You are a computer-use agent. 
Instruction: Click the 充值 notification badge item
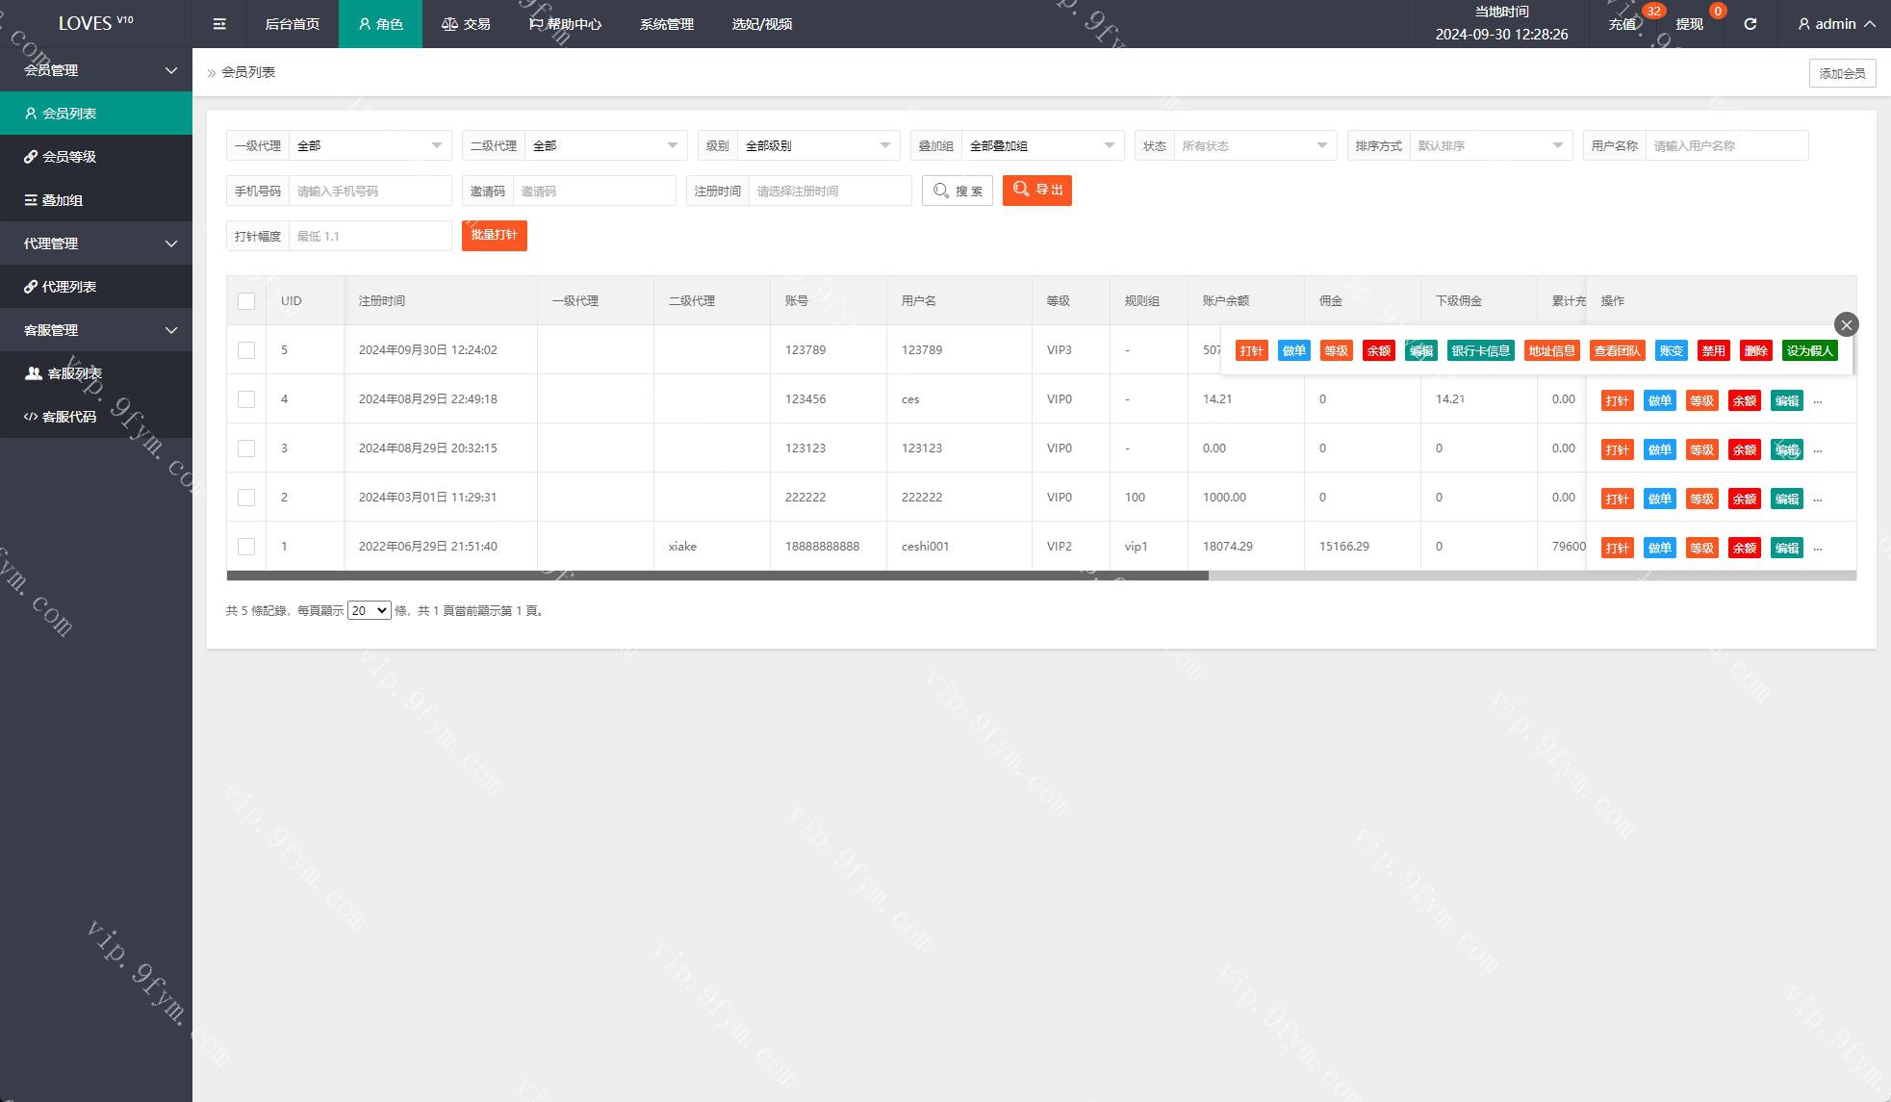[1623, 24]
